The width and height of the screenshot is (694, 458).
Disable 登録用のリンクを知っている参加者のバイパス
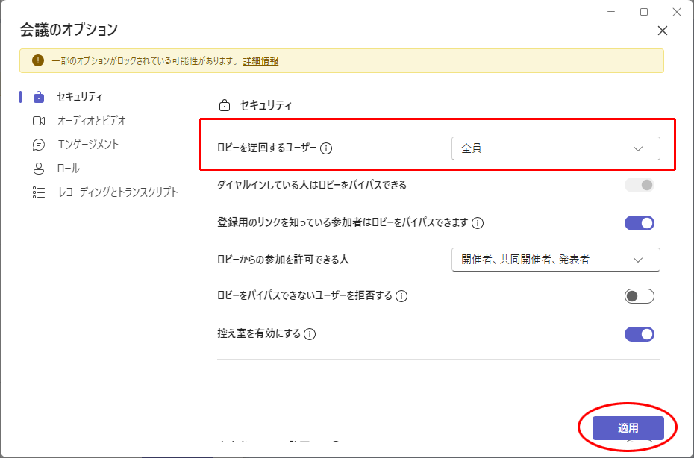click(x=639, y=222)
